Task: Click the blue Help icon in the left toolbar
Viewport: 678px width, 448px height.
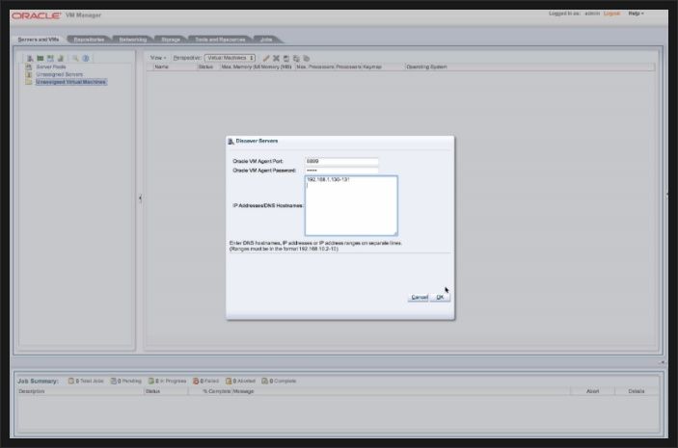Action: (x=86, y=59)
